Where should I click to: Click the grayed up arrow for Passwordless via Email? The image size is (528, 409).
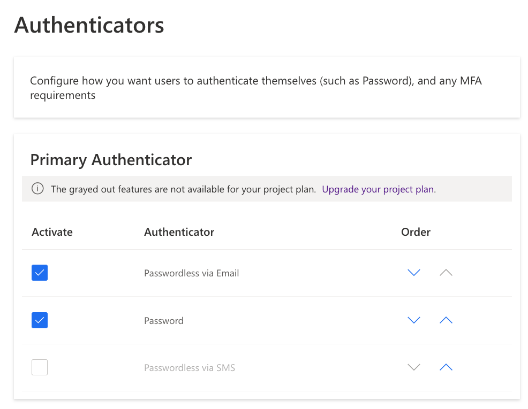446,273
